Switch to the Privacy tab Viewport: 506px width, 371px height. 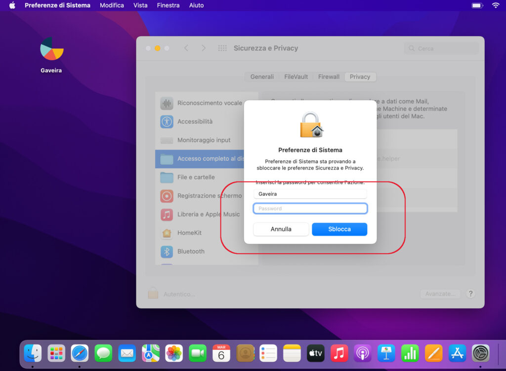(x=360, y=76)
